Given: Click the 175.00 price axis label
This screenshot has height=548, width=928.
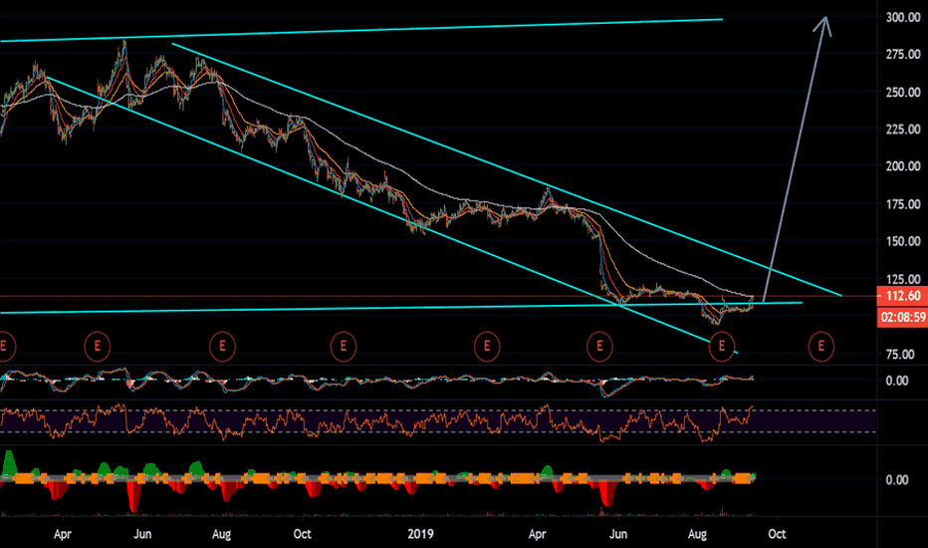Looking at the screenshot, I should (x=903, y=204).
